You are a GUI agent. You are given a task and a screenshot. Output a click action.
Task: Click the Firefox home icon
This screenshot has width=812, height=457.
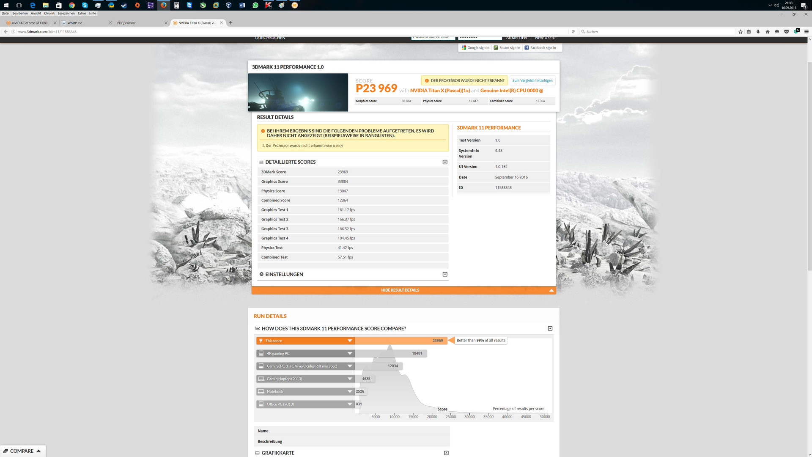click(768, 32)
